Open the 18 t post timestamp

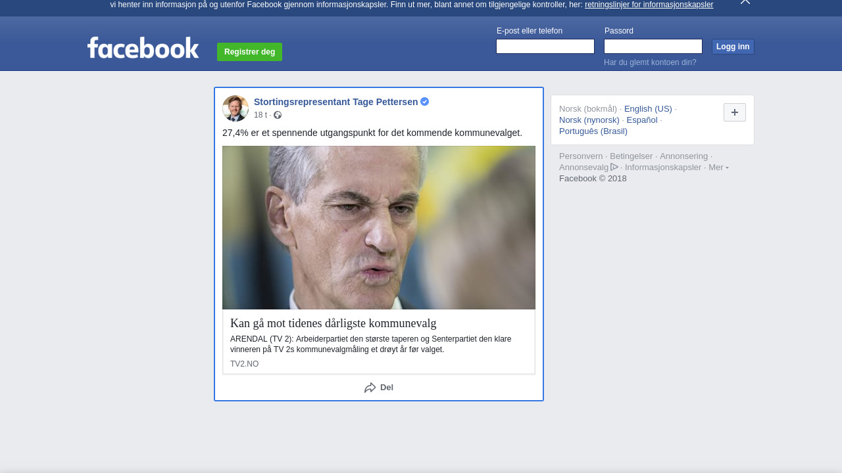tap(260, 115)
